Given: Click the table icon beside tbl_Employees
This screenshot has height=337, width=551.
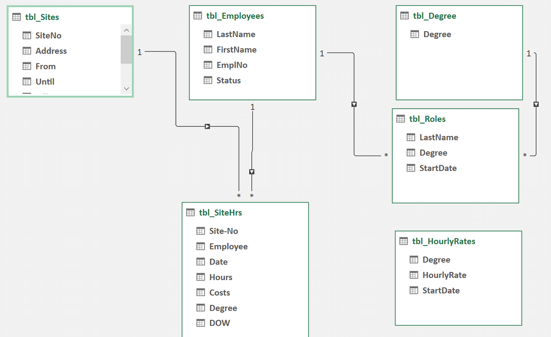Looking at the screenshot, I should click(x=196, y=16).
